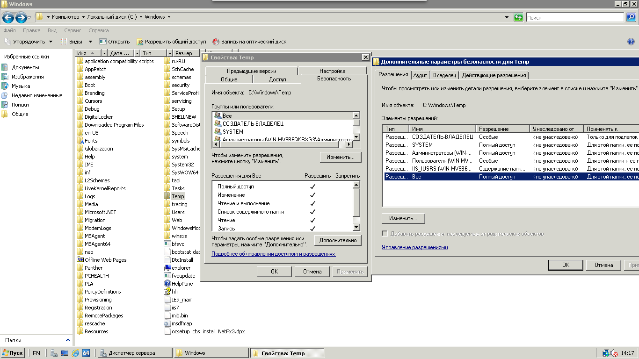Screen dimensions: 639x359
Task: Expand the Папки pane chevron
Action: pyautogui.click(x=68, y=340)
